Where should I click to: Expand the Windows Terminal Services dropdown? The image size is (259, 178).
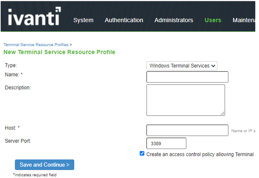pyautogui.click(x=182, y=66)
